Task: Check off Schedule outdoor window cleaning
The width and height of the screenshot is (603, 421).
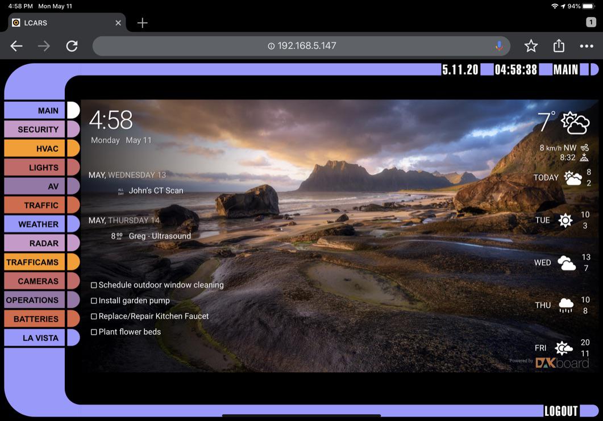Action: pyautogui.click(x=94, y=285)
